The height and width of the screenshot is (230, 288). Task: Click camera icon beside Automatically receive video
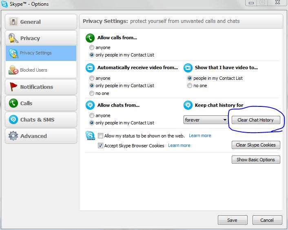(90, 68)
